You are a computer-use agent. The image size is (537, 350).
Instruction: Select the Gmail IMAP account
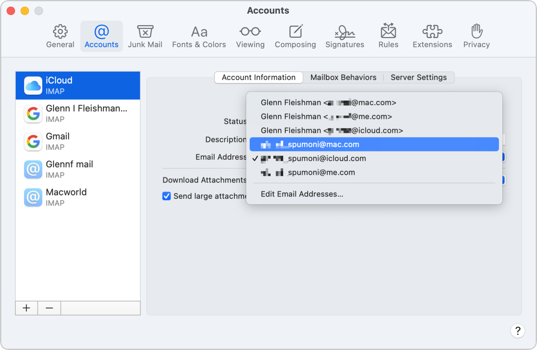pos(78,141)
